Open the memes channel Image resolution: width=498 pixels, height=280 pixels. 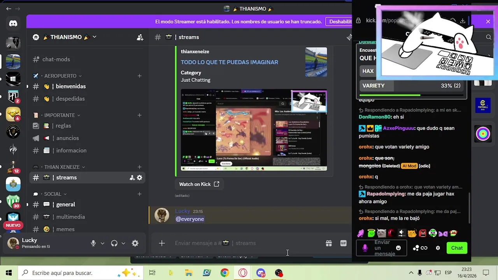(88, 229)
